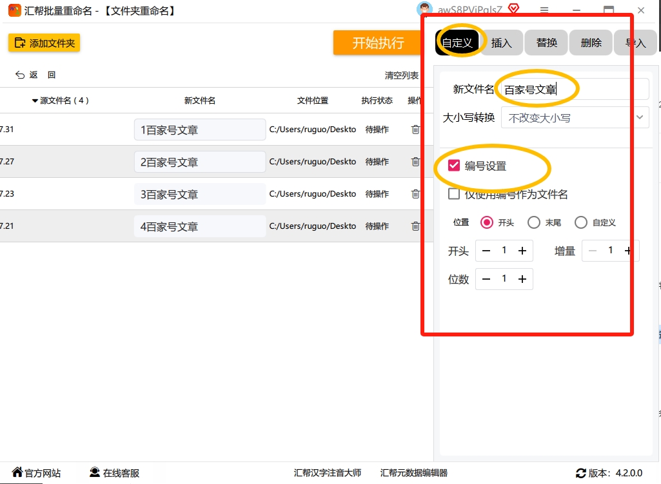Open 官方网站 from the status bar

[x=36, y=473]
